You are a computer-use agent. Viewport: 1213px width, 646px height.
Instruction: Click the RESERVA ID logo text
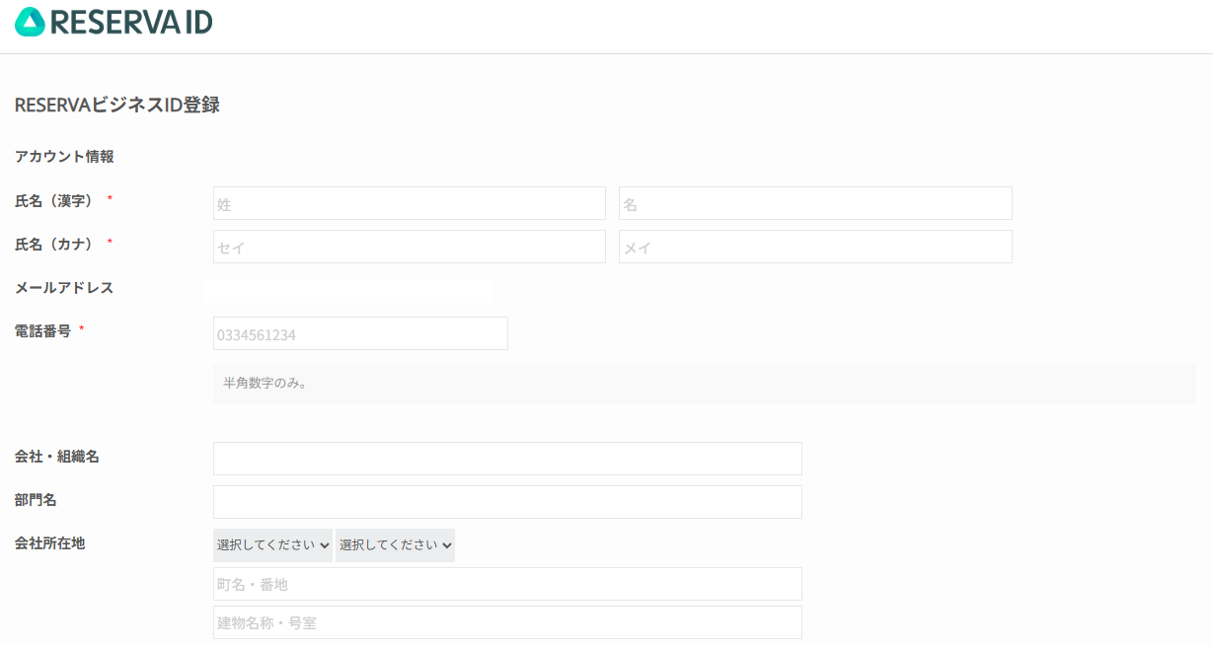(130, 22)
